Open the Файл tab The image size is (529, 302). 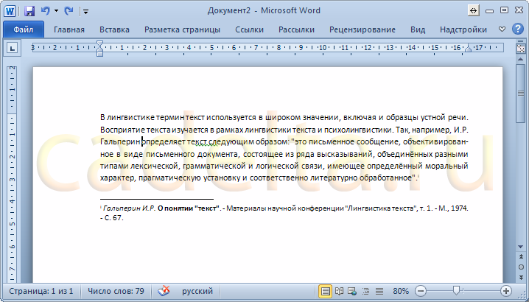tap(23, 29)
